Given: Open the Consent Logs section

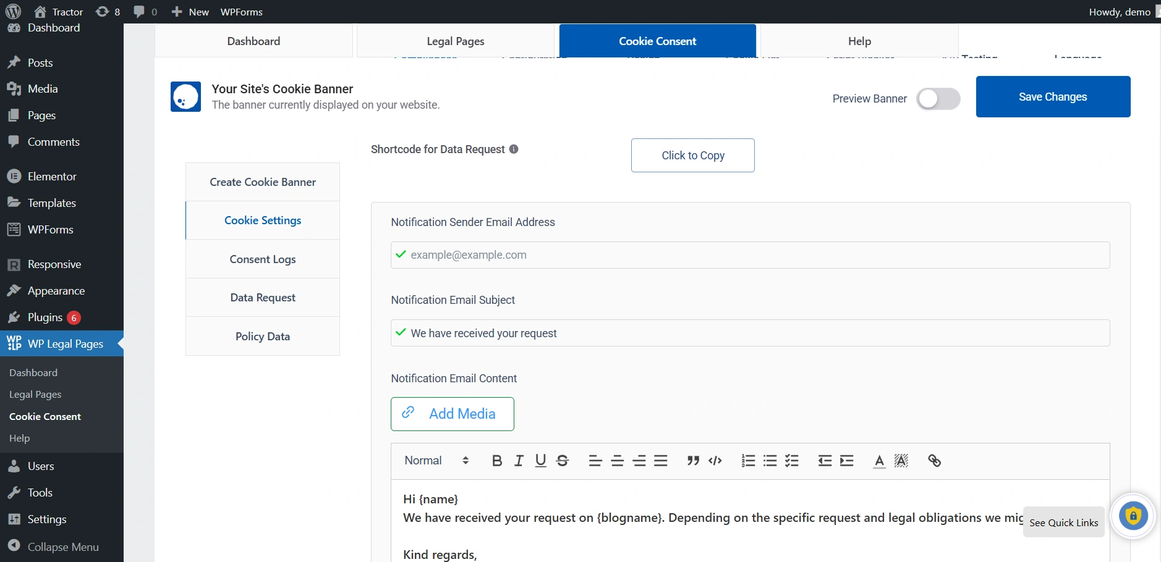Looking at the screenshot, I should click(263, 259).
